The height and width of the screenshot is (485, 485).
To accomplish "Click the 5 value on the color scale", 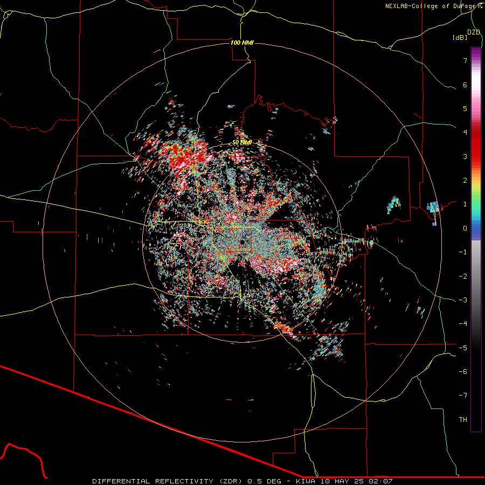I will (465, 108).
